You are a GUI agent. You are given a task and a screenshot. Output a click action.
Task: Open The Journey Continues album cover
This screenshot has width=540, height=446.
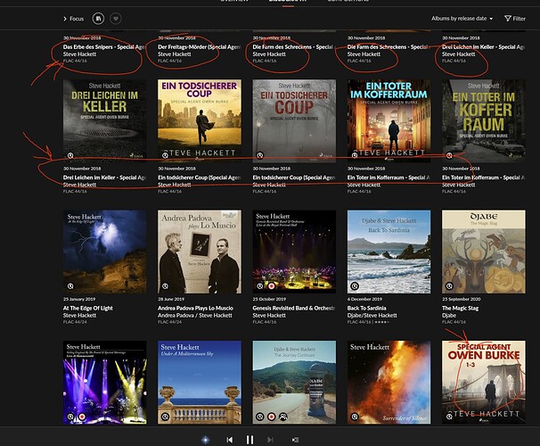pos(294,383)
